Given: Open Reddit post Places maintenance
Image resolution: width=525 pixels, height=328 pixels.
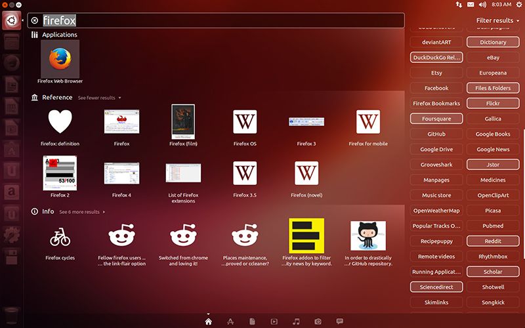Looking at the screenshot, I should coord(245,236).
